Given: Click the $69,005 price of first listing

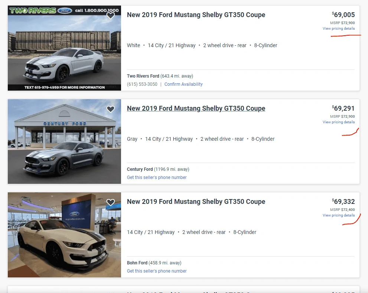Looking at the screenshot, I should click(343, 15).
